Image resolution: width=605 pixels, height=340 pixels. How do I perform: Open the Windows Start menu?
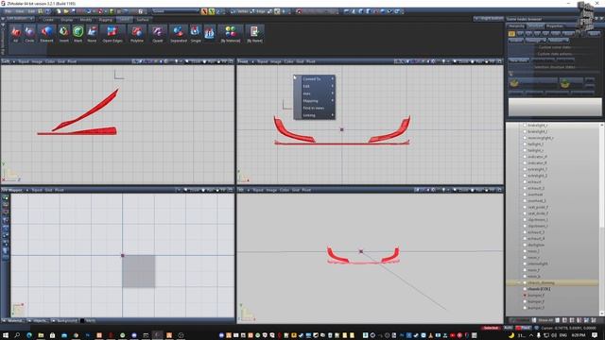tap(6, 335)
